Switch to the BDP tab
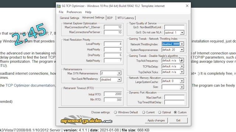This screenshot has height=132, width=236. tap(110, 18)
